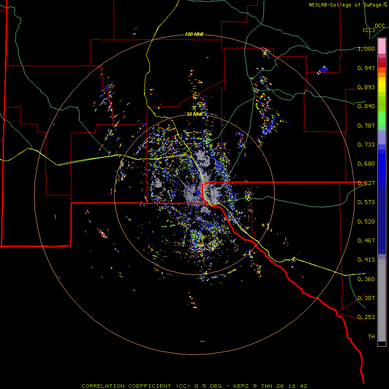This screenshot has height=389, width=389.
Task: Pick the light pink top color bar segment
Action: tap(382, 46)
